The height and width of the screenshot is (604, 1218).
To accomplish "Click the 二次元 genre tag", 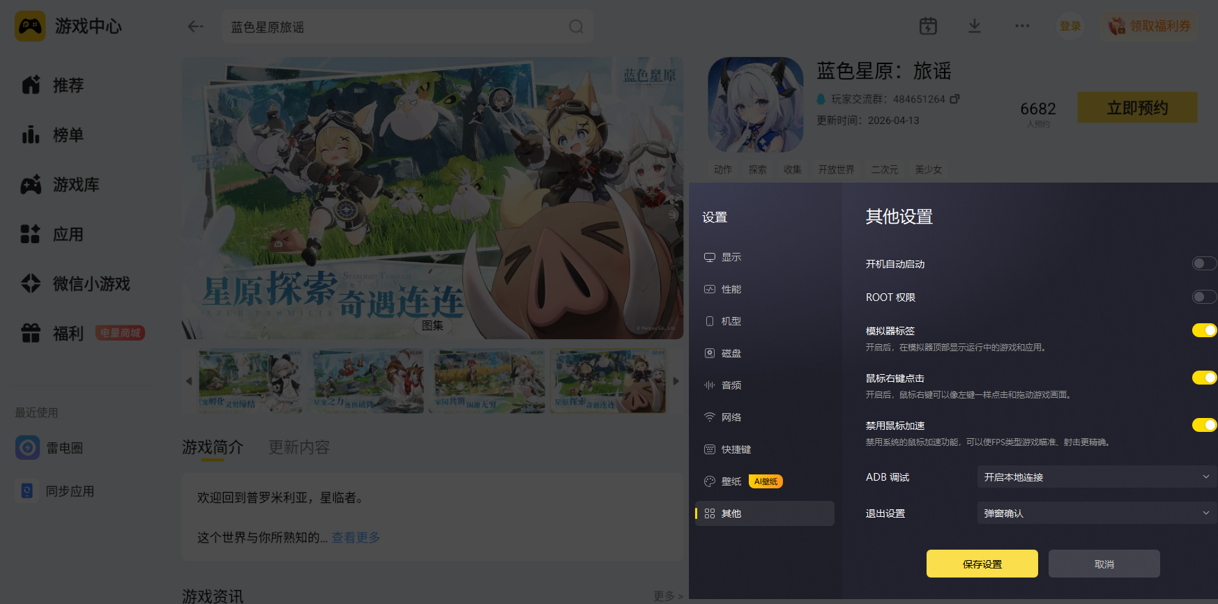I will [x=885, y=169].
